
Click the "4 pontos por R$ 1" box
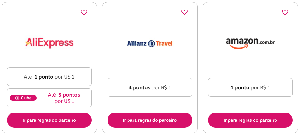[x=150, y=87]
